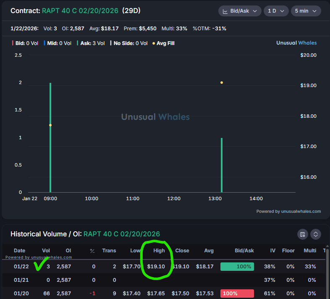Click the 38% IV cell

click(270, 267)
